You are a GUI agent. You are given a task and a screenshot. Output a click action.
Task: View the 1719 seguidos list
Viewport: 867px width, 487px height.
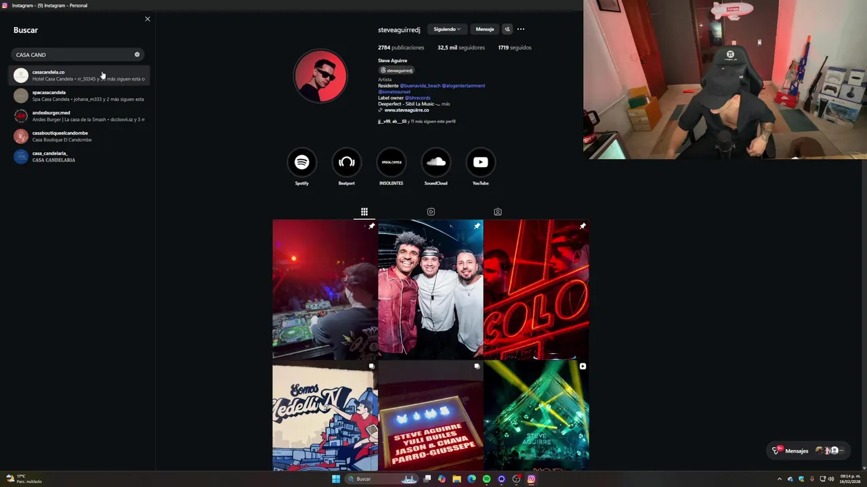(515, 47)
